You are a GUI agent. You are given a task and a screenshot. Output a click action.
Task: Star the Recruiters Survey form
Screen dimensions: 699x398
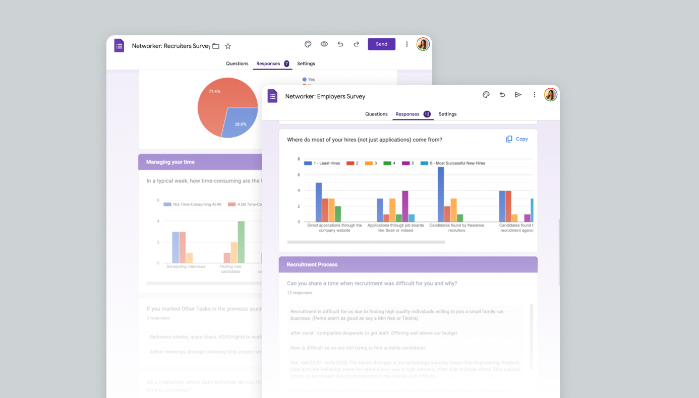point(228,46)
